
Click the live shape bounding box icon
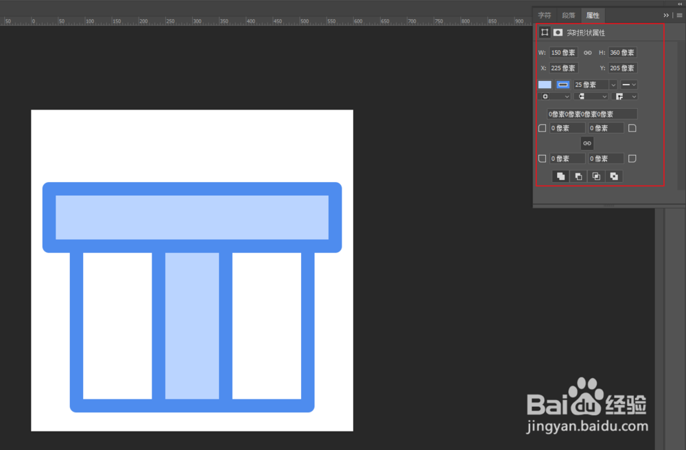coord(545,32)
